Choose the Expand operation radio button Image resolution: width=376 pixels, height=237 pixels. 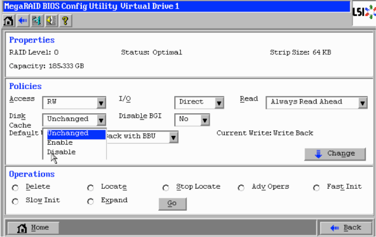coord(91,202)
